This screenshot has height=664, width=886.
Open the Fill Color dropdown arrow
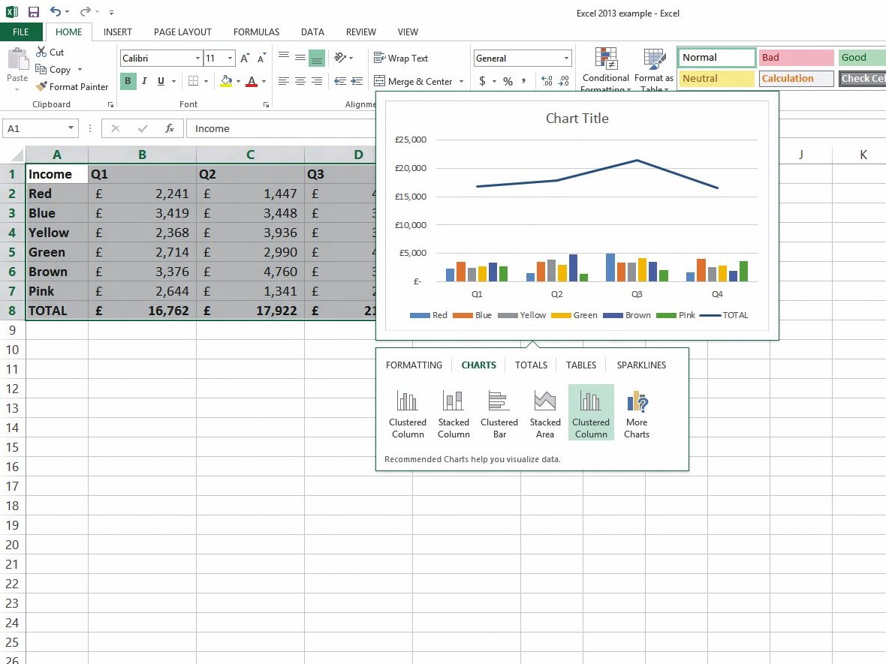[239, 81]
